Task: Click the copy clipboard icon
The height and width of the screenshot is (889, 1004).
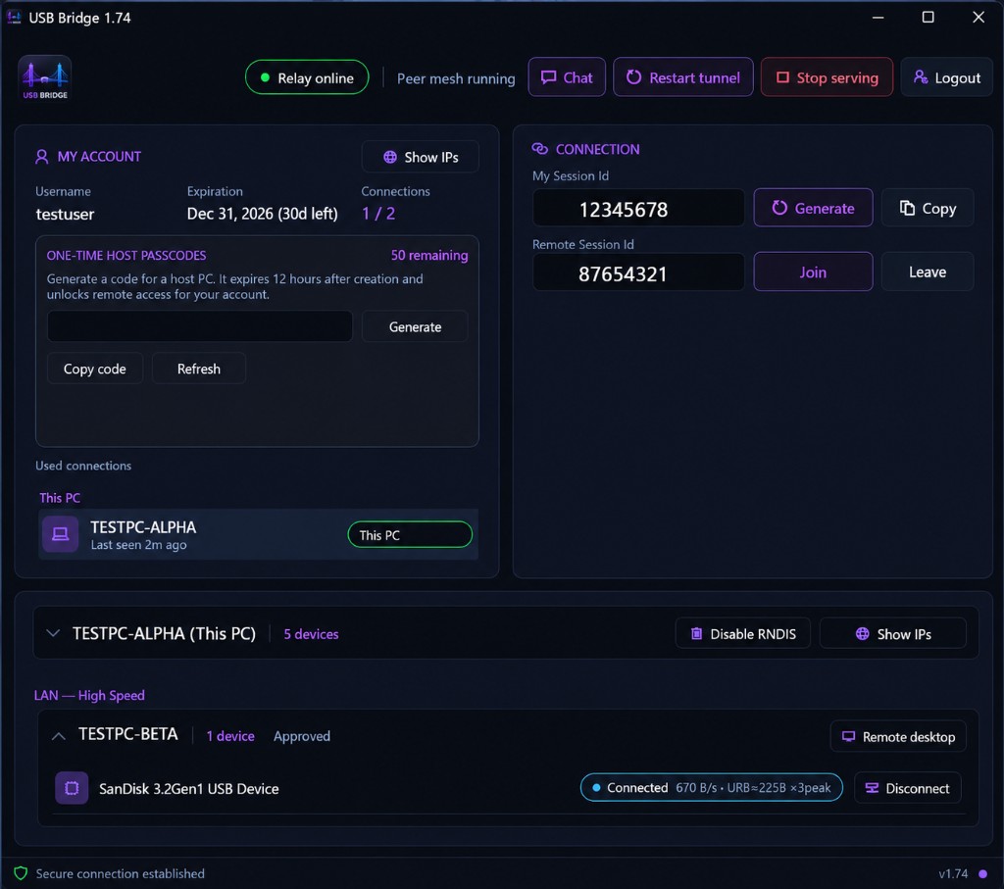Action: coord(907,208)
